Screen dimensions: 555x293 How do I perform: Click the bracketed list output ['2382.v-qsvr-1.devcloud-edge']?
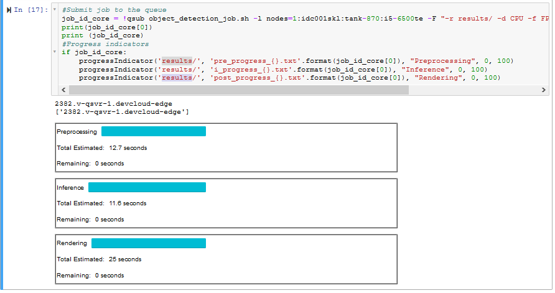122,112
